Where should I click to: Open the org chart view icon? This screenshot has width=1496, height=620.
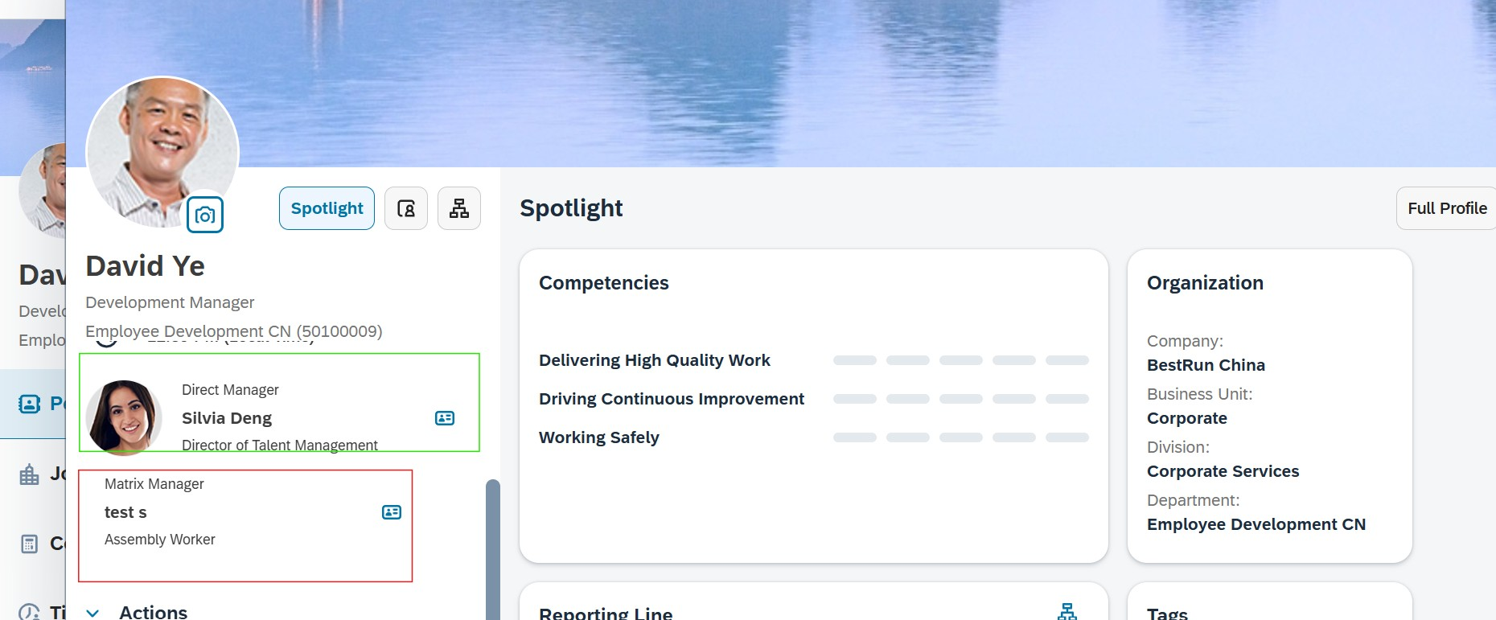[x=459, y=208]
